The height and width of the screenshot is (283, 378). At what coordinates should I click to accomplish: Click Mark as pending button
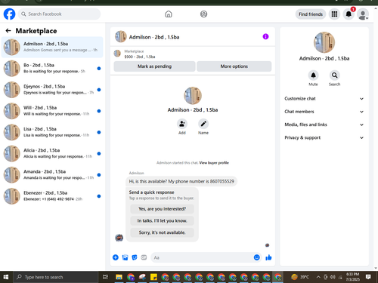154,66
